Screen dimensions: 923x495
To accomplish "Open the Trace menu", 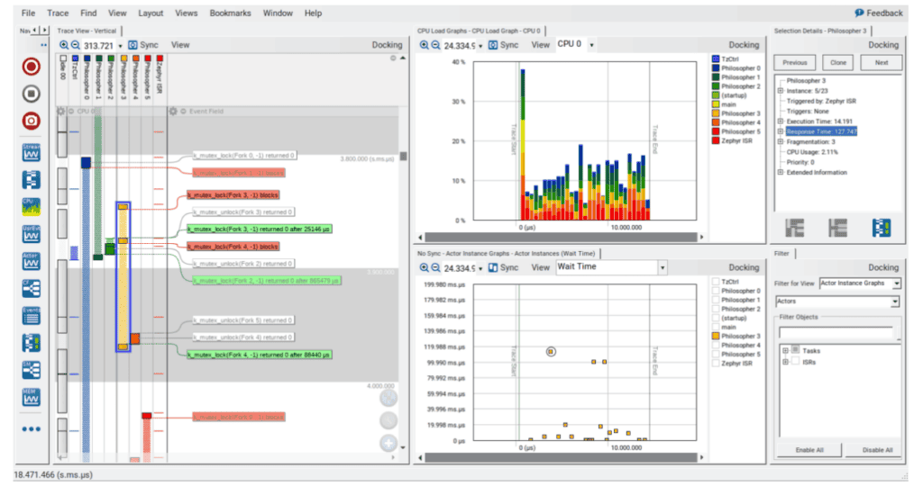I will coord(58,13).
